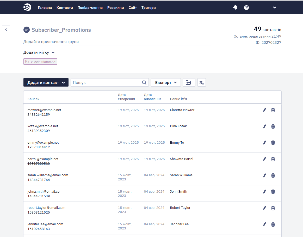
Task: Open the account dropdown chevron in header
Action: coord(275,8)
